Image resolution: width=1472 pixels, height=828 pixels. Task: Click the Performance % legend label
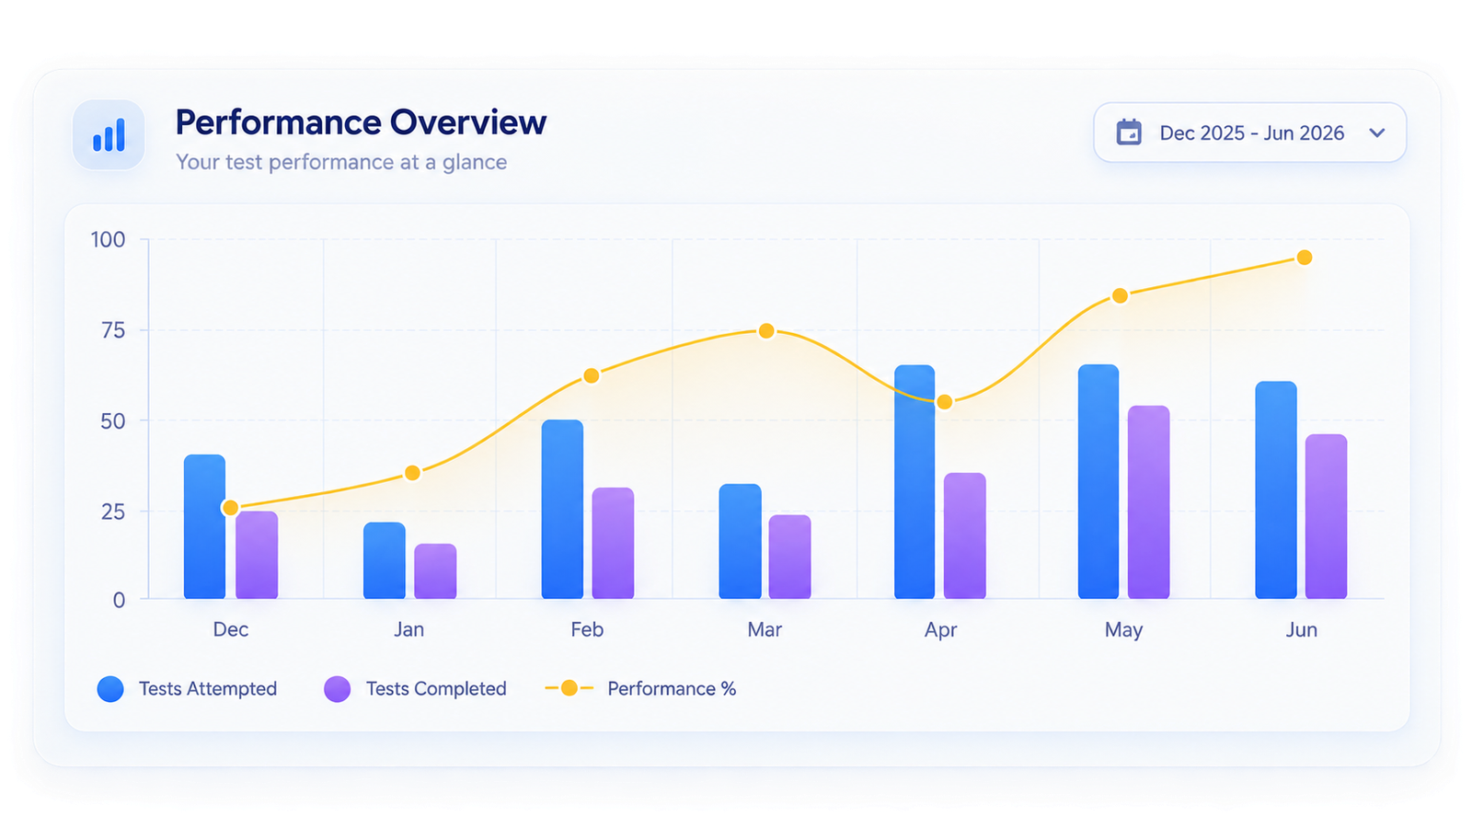tap(672, 689)
